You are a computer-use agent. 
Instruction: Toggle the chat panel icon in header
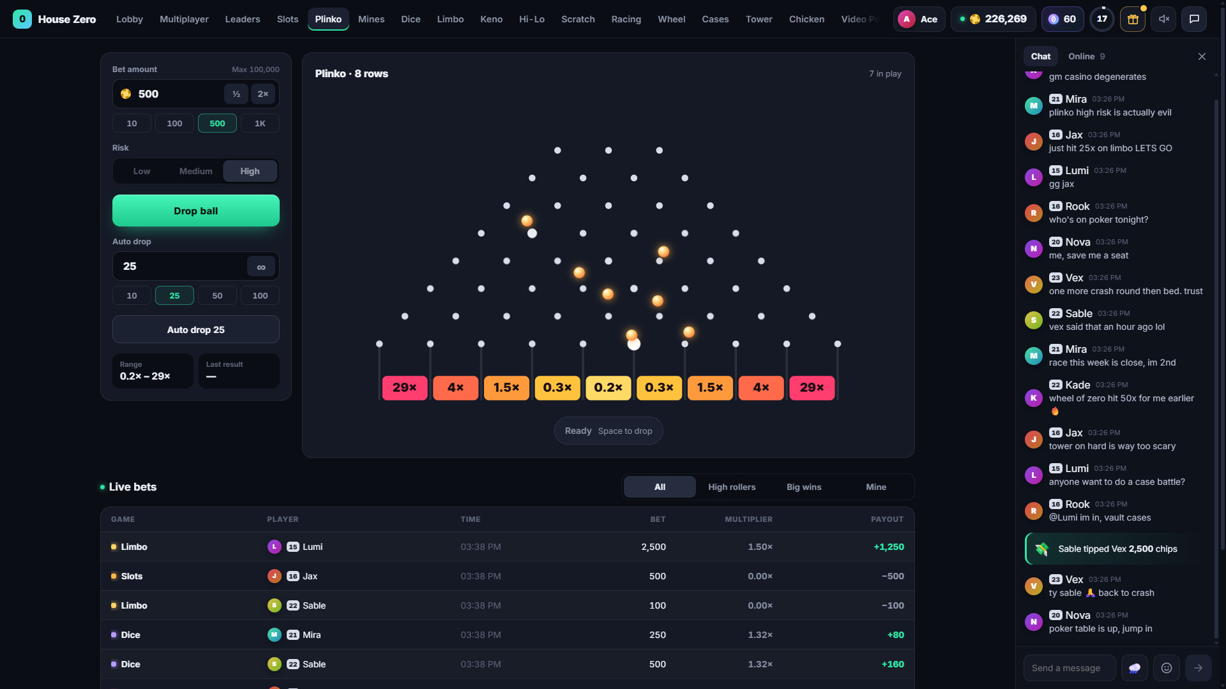coord(1194,19)
